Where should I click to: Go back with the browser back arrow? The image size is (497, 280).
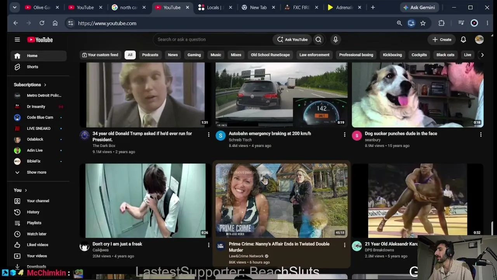pyautogui.click(x=16, y=23)
